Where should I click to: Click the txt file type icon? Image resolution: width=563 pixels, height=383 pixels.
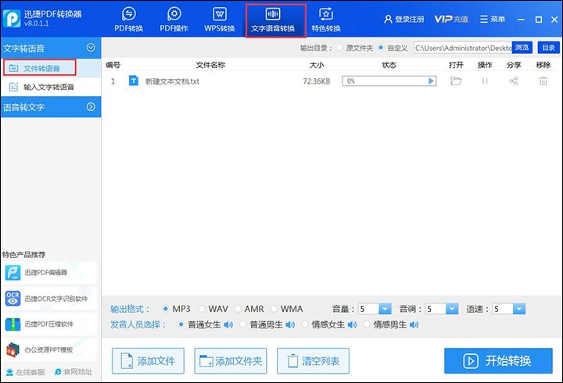click(x=134, y=81)
